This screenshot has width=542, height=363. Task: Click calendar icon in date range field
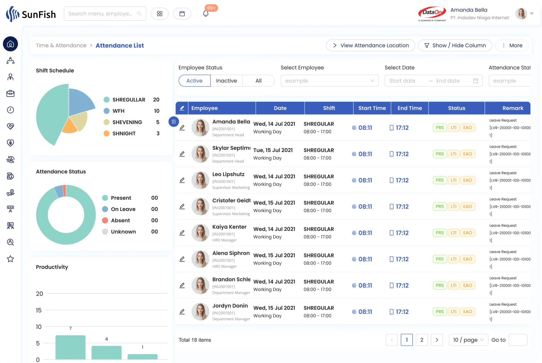(x=475, y=81)
